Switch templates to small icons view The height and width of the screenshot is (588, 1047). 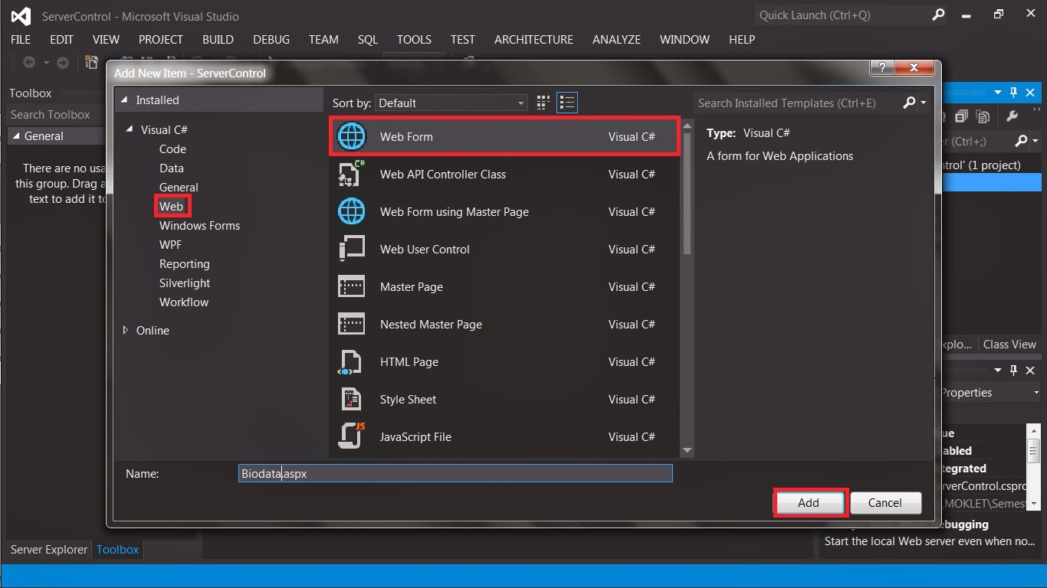pyautogui.click(x=543, y=103)
